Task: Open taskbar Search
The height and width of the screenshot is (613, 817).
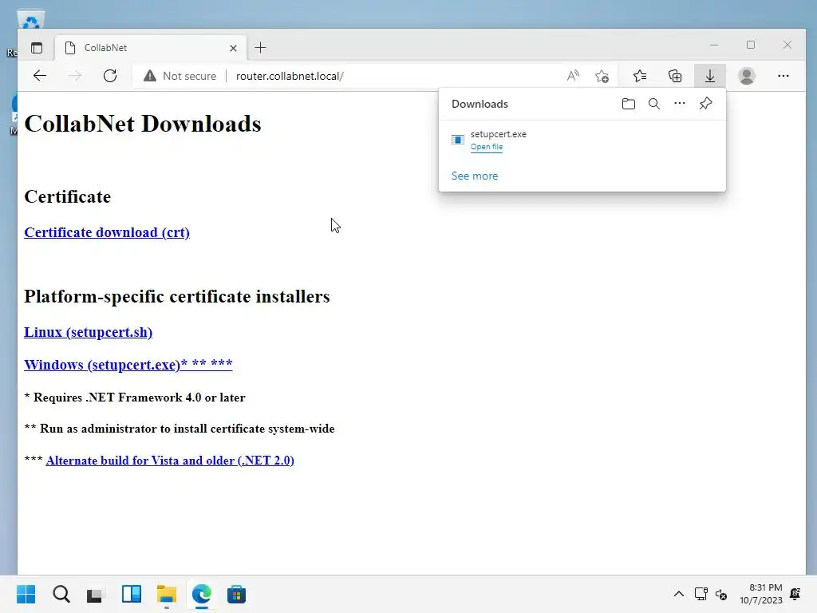Action: click(x=61, y=594)
